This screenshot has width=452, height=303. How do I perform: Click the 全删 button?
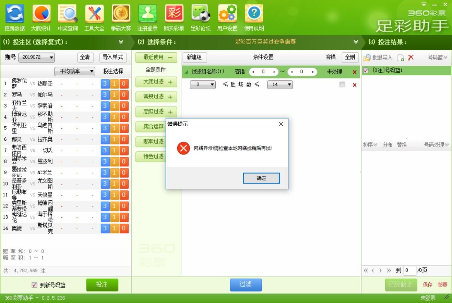click(x=350, y=57)
